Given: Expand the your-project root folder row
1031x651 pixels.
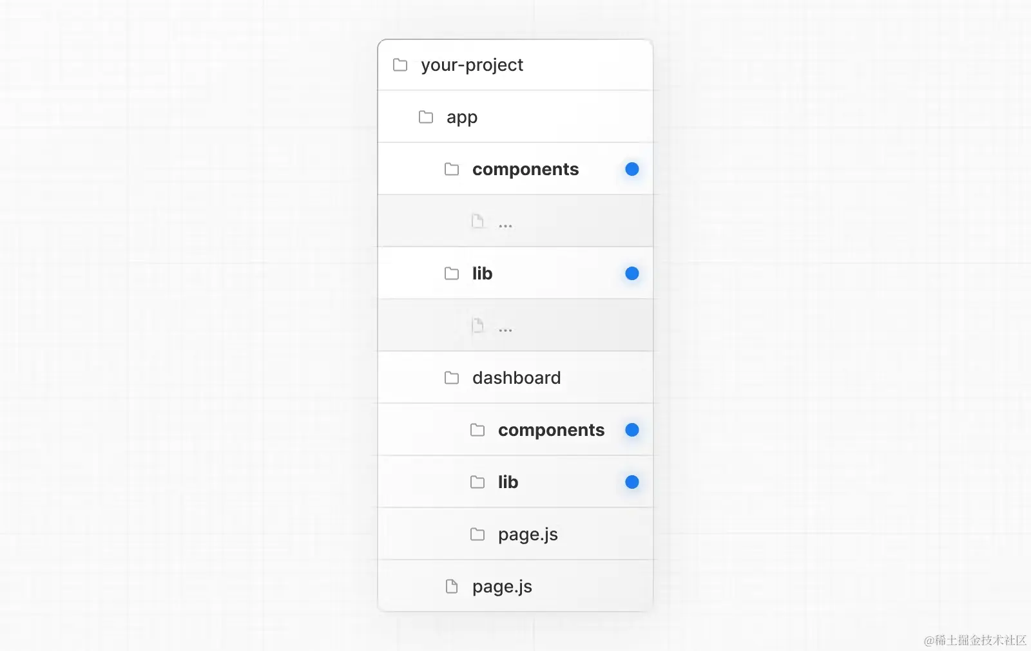Looking at the screenshot, I should tap(515, 65).
